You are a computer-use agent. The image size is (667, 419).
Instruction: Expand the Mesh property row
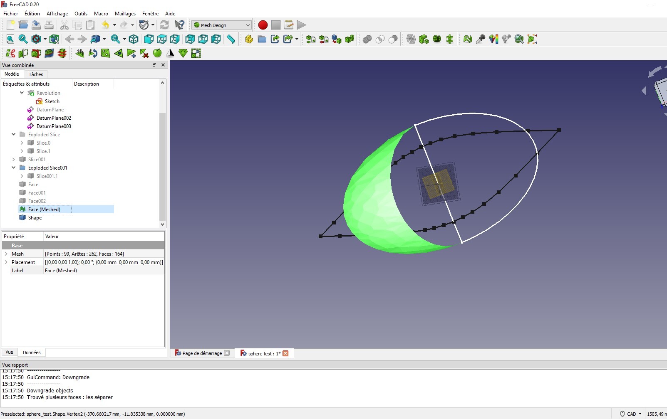tap(6, 254)
